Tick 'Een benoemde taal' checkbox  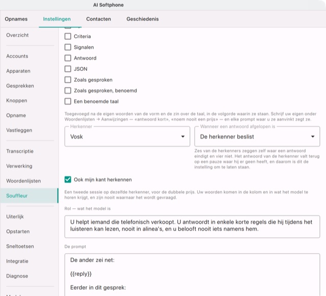[68, 101]
